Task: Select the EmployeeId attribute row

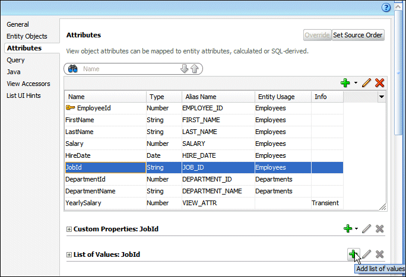Action: (x=204, y=108)
